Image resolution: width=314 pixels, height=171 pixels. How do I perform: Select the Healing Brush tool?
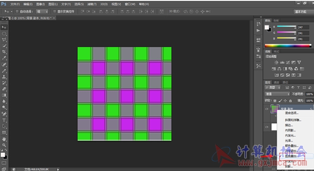point(4,64)
